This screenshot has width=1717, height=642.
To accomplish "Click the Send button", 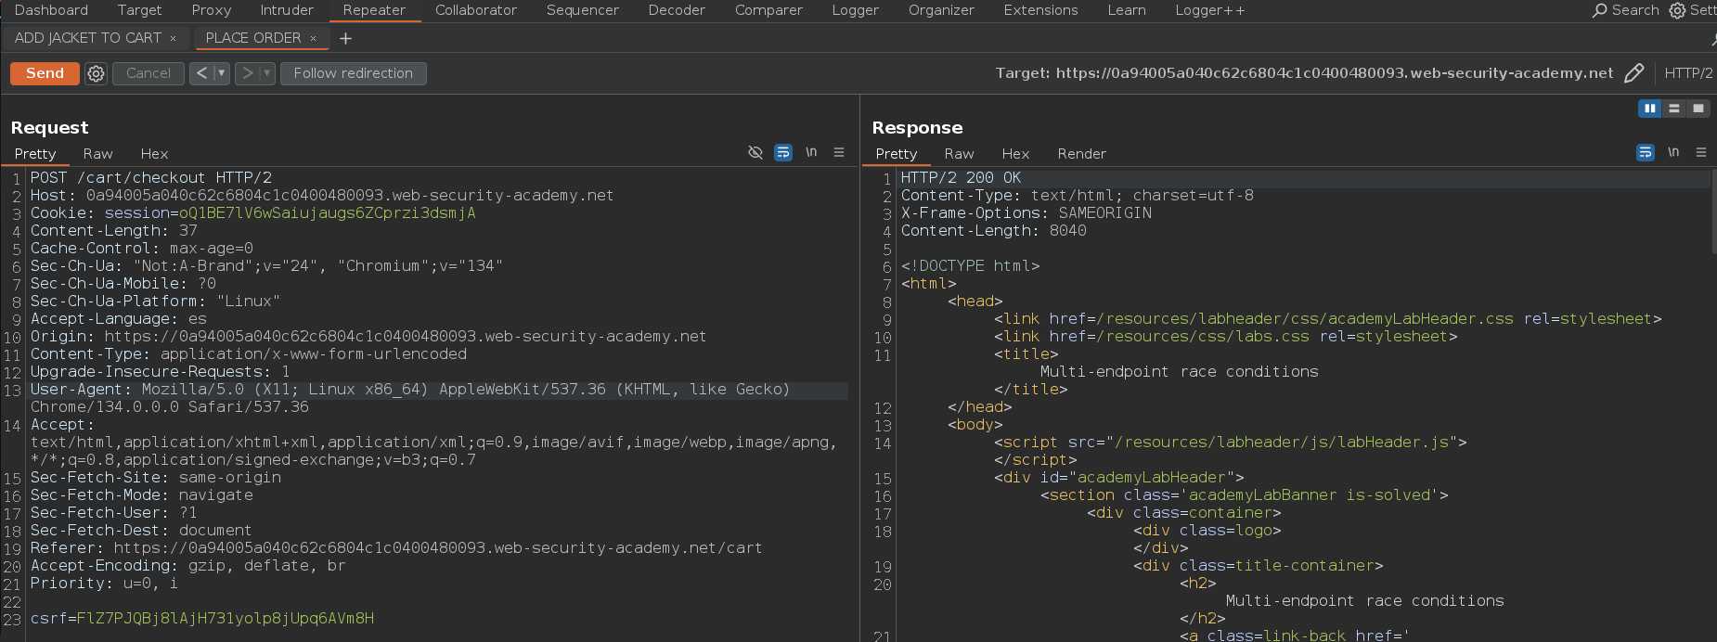I will pos(45,73).
